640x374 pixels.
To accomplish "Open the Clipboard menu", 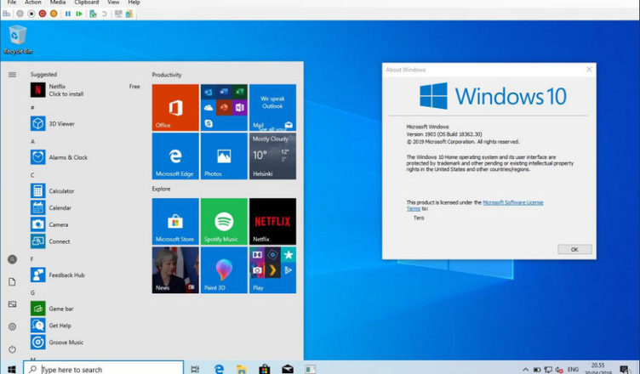I will coord(87,3).
